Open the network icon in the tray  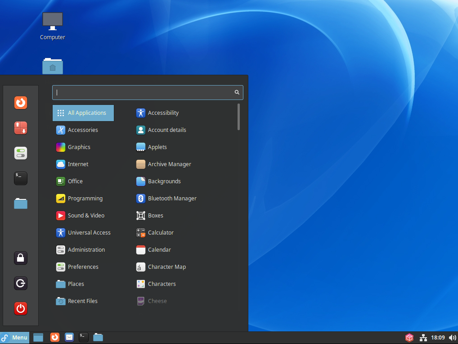pyautogui.click(x=423, y=337)
